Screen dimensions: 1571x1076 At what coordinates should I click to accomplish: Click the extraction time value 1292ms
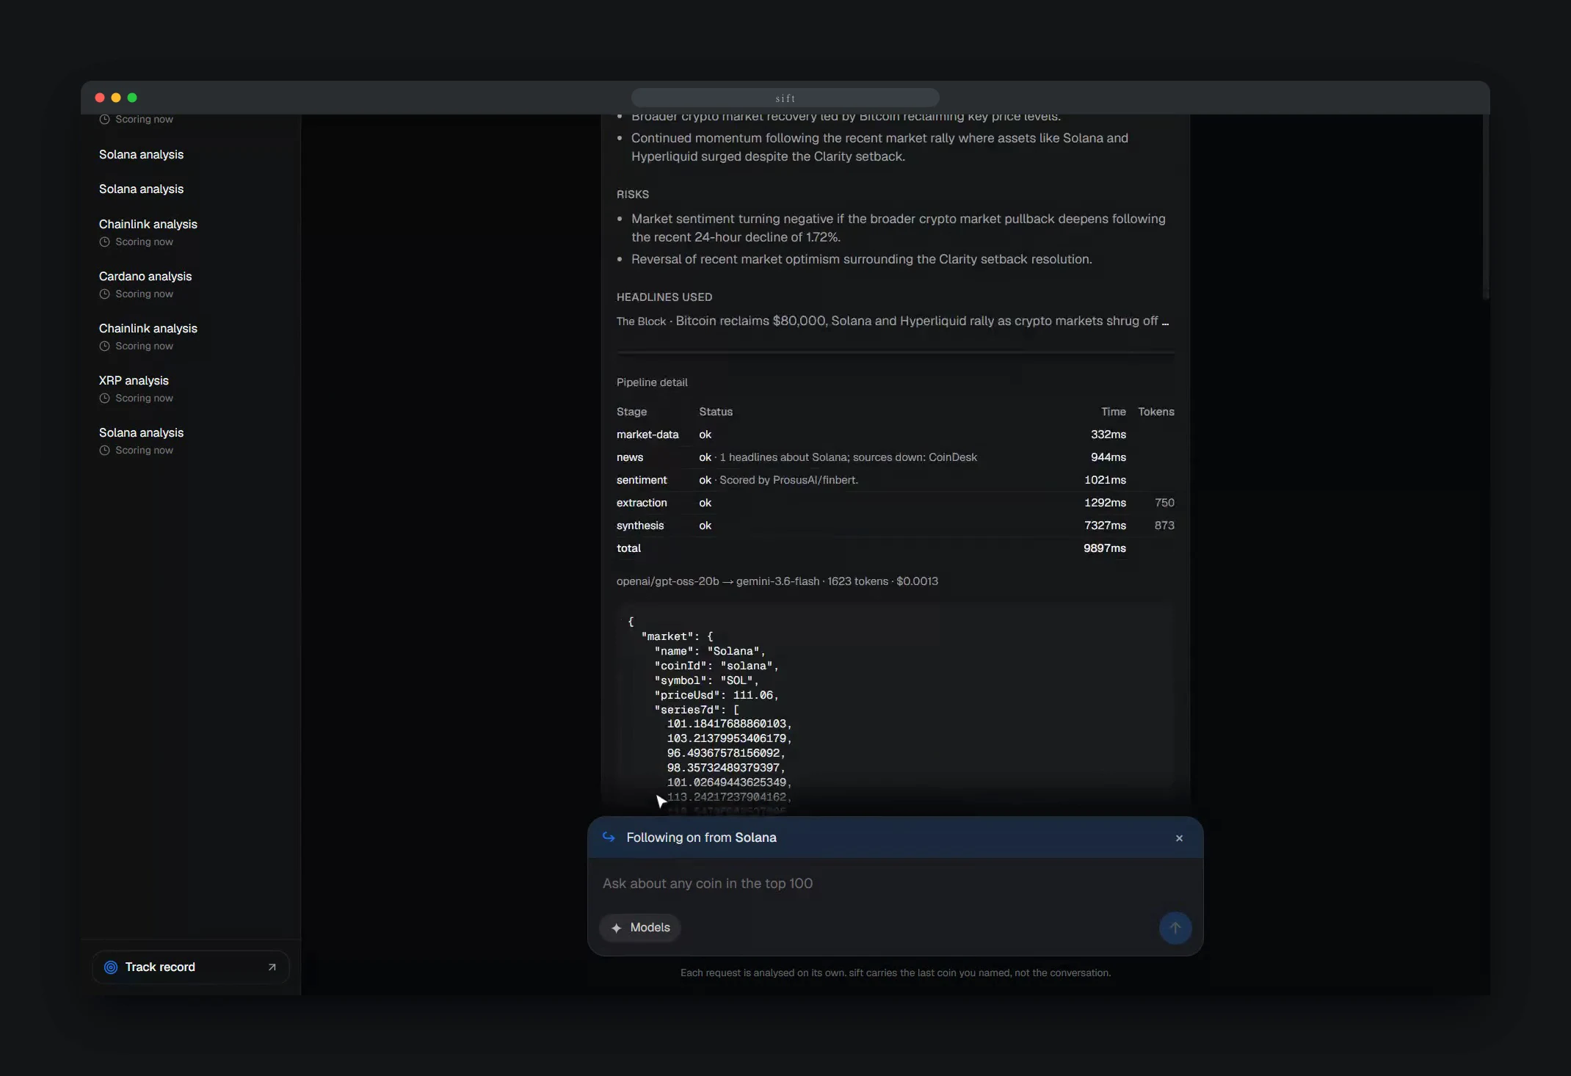[1105, 503]
